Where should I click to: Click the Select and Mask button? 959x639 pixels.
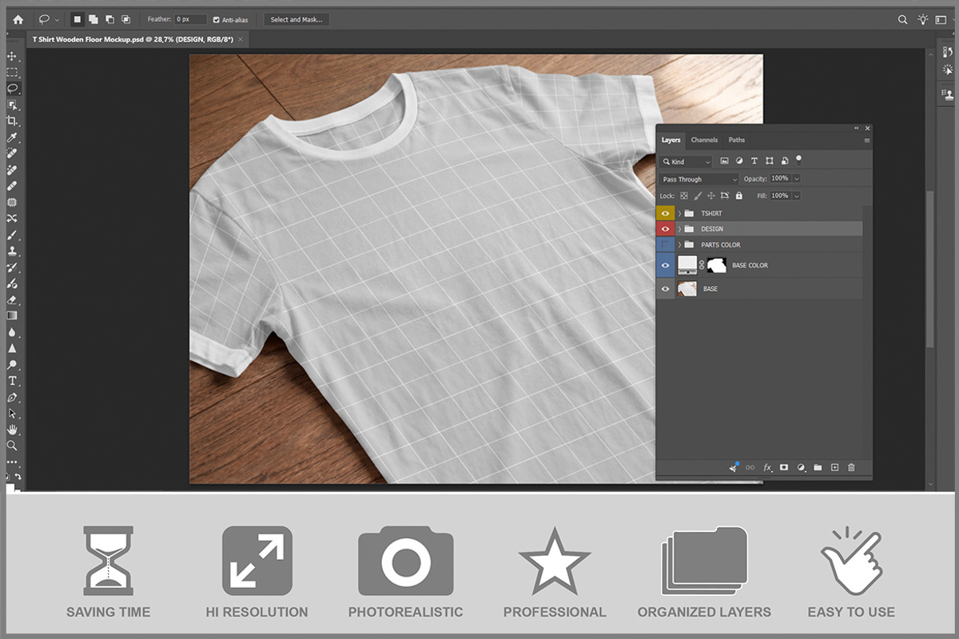point(296,19)
